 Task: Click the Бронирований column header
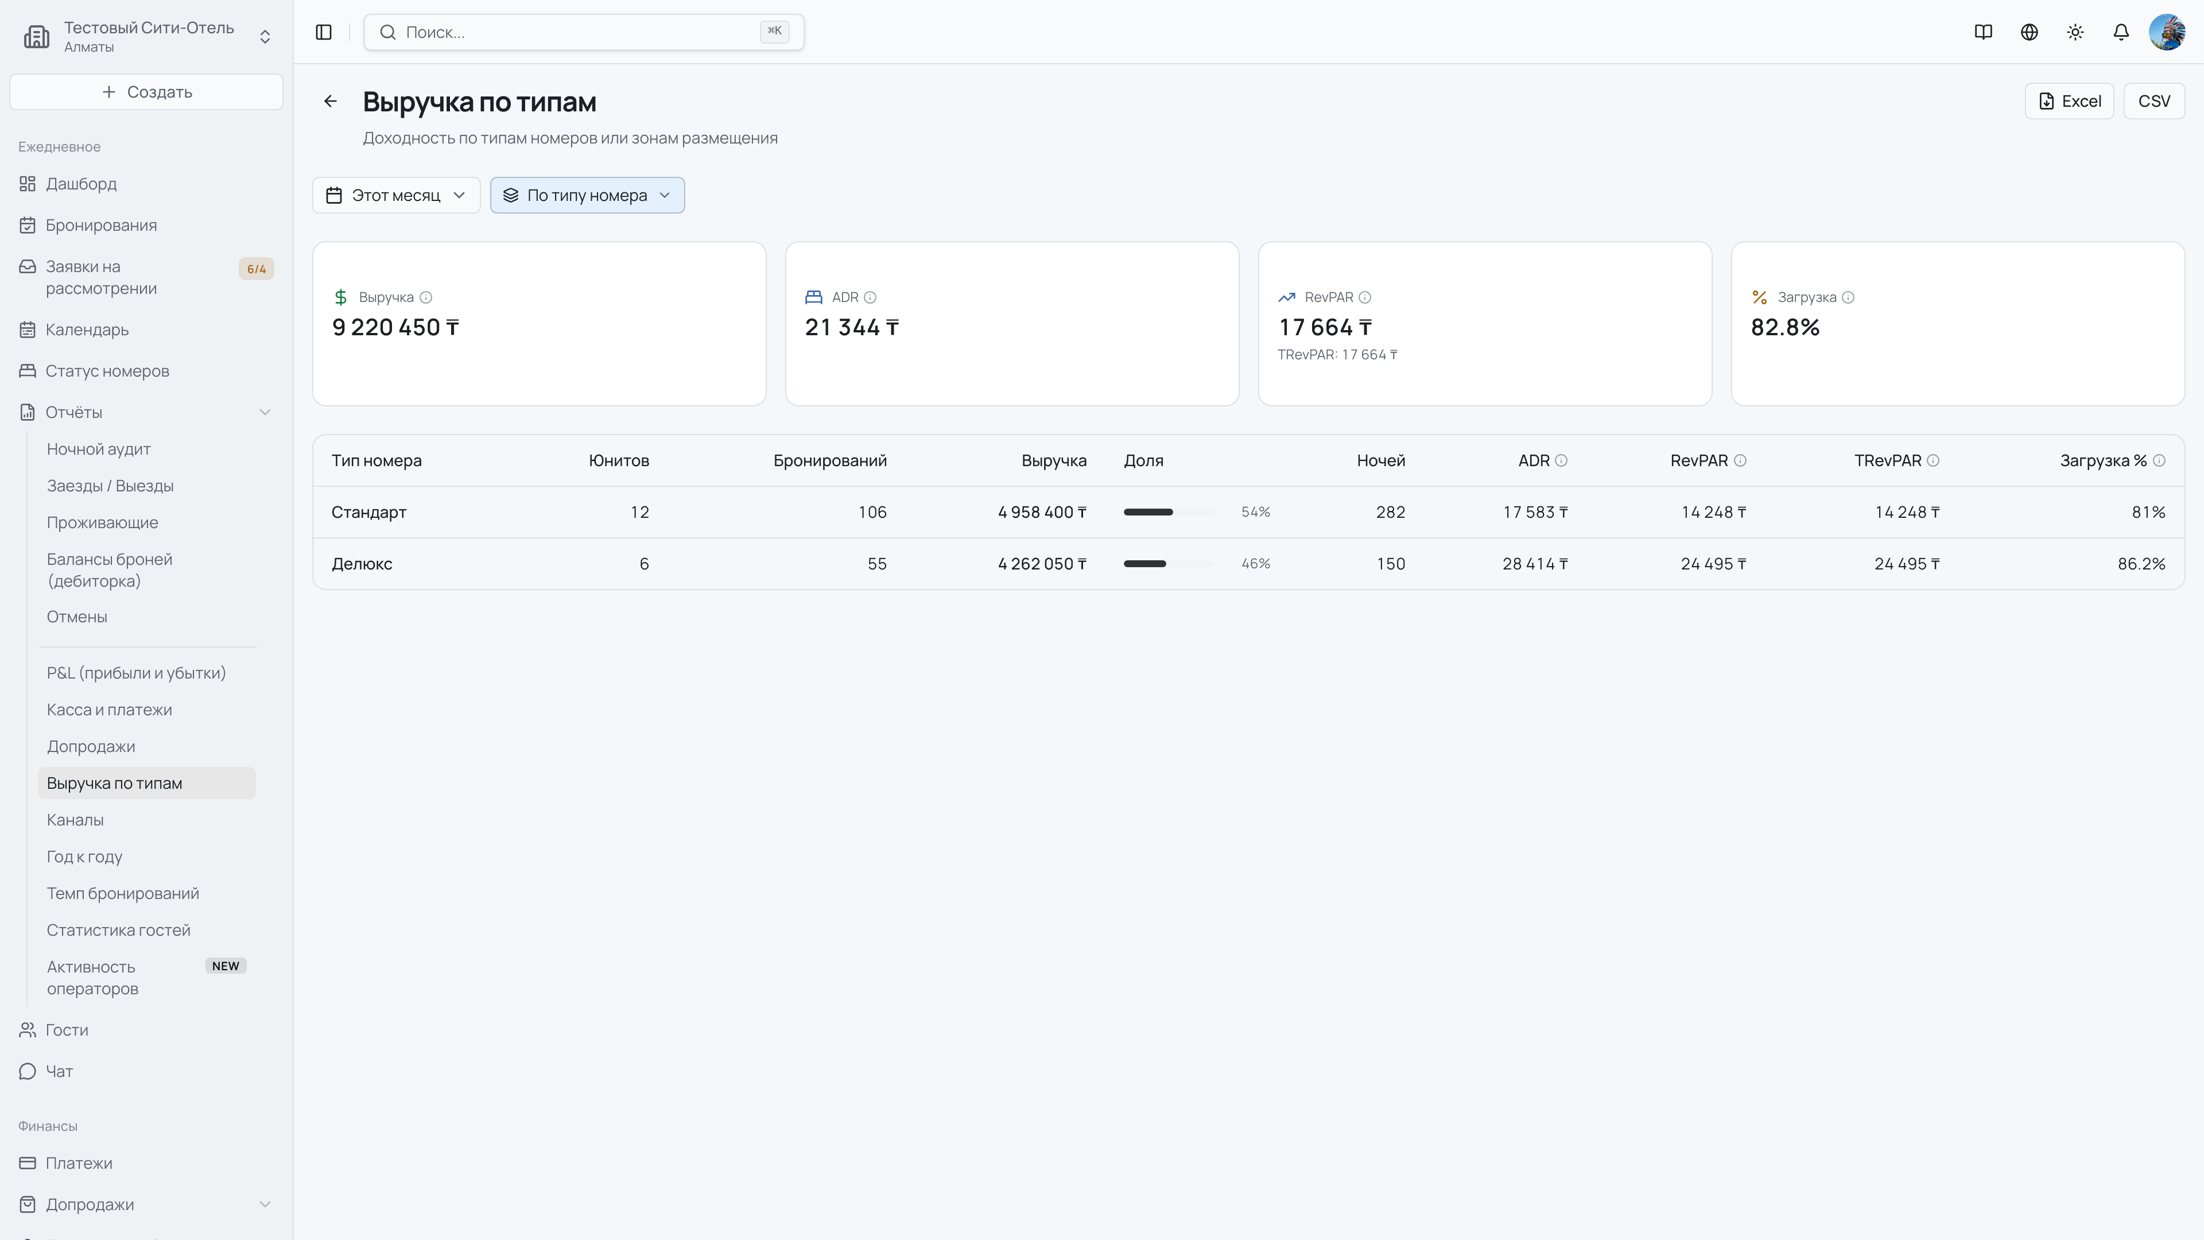[830, 460]
